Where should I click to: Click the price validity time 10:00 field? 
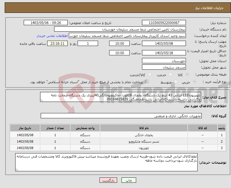point(119,53)
